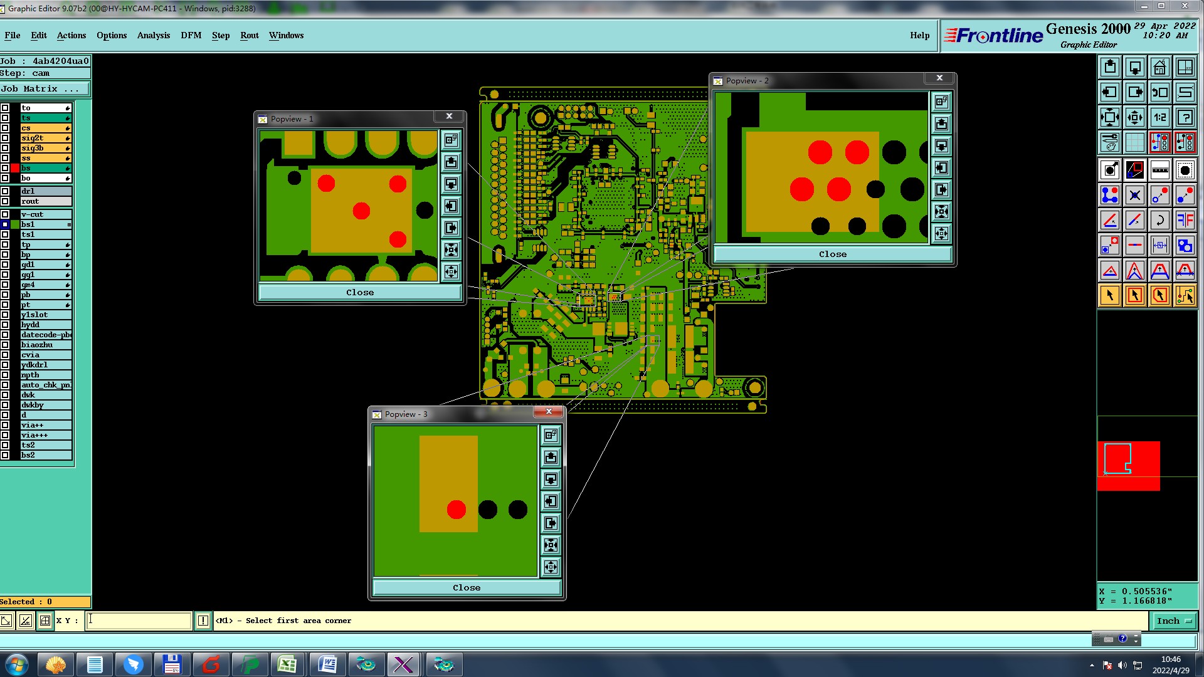Toggle the checkbox for layer ts
The height and width of the screenshot is (677, 1204).
(5, 118)
